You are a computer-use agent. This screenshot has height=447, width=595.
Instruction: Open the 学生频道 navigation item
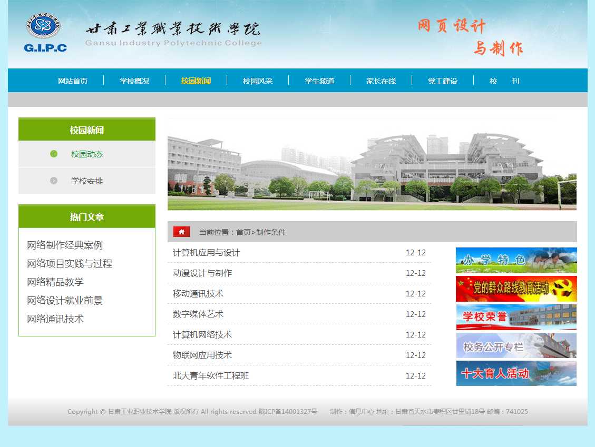click(x=319, y=81)
